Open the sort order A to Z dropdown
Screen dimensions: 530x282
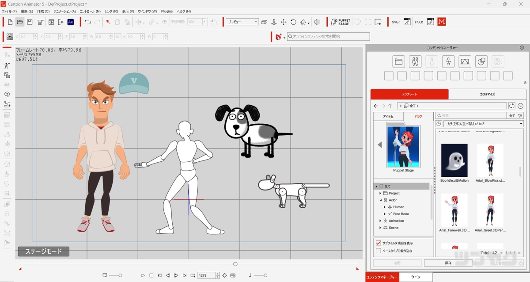pos(479,124)
